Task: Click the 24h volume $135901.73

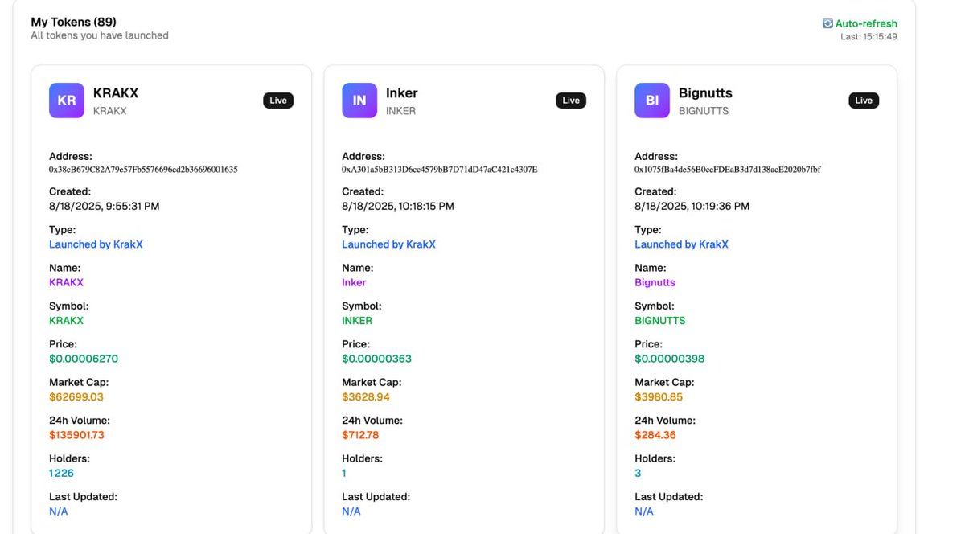Action: point(76,435)
